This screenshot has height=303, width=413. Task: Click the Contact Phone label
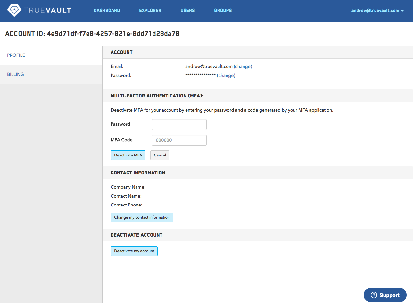(126, 205)
